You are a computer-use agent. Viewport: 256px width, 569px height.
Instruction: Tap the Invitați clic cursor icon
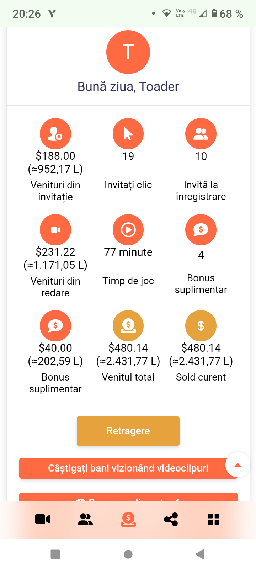[128, 134]
